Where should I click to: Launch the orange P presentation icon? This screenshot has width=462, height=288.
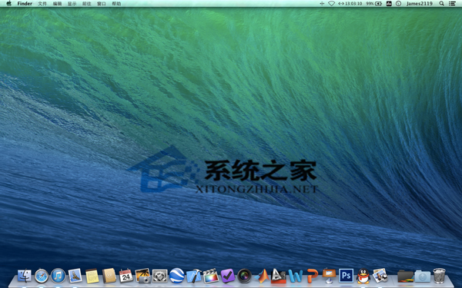pyautogui.click(x=313, y=276)
